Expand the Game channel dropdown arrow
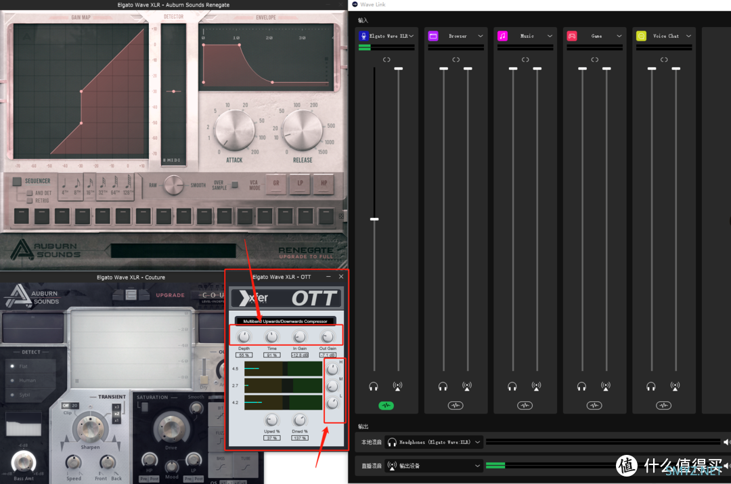The height and width of the screenshot is (484, 731). (x=619, y=36)
